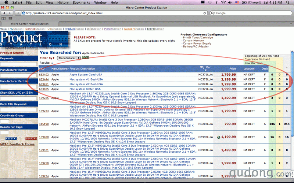Open volume icon in menu bar
The width and height of the screenshot is (294, 183).
click(230, 3)
